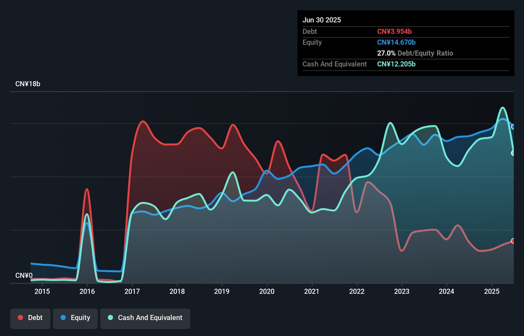The width and height of the screenshot is (524, 336).
Task: Click the CN¥0 y-axis label
Action: click(24, 276)
